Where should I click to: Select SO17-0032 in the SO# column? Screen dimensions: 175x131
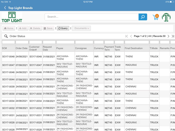[8, 108]
